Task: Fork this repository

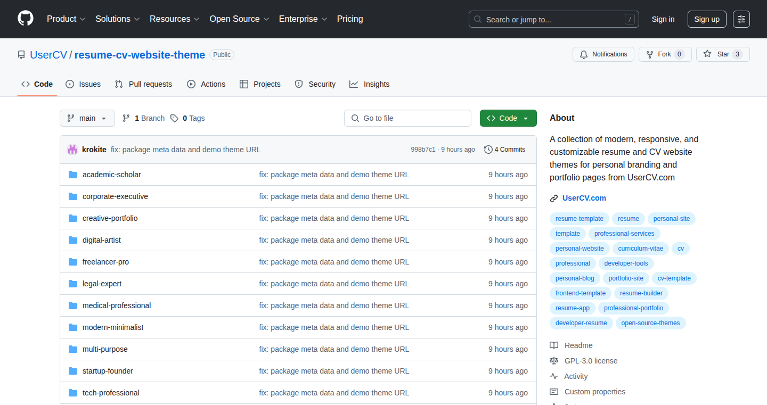Action: 665,54
